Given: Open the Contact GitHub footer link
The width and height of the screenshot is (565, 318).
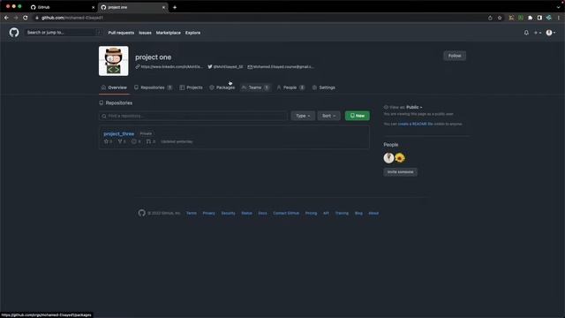Looking at the screenshot, I should coord(286,214).
